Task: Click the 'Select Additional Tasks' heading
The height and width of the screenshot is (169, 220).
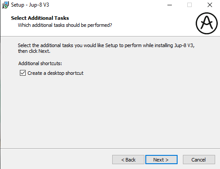Action: [40, 18]
